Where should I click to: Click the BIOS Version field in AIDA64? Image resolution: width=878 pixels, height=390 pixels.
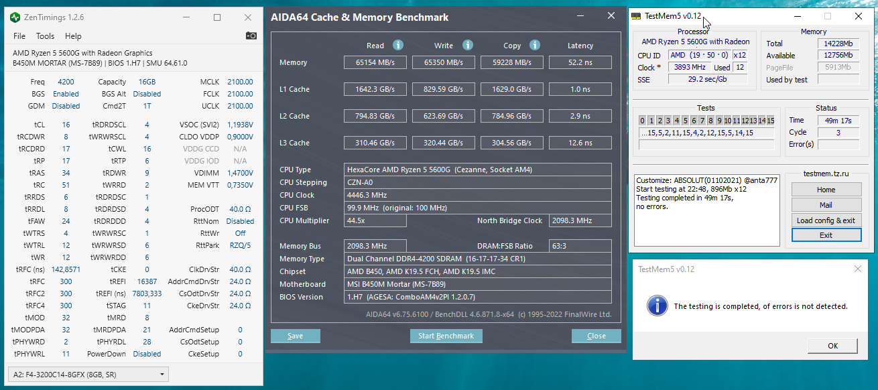click(478, 297)
